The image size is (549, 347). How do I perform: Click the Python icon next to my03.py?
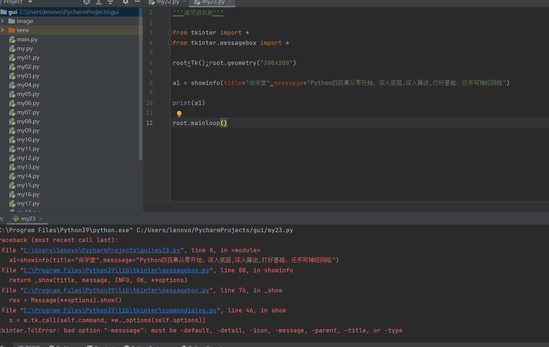coord(12,76)
